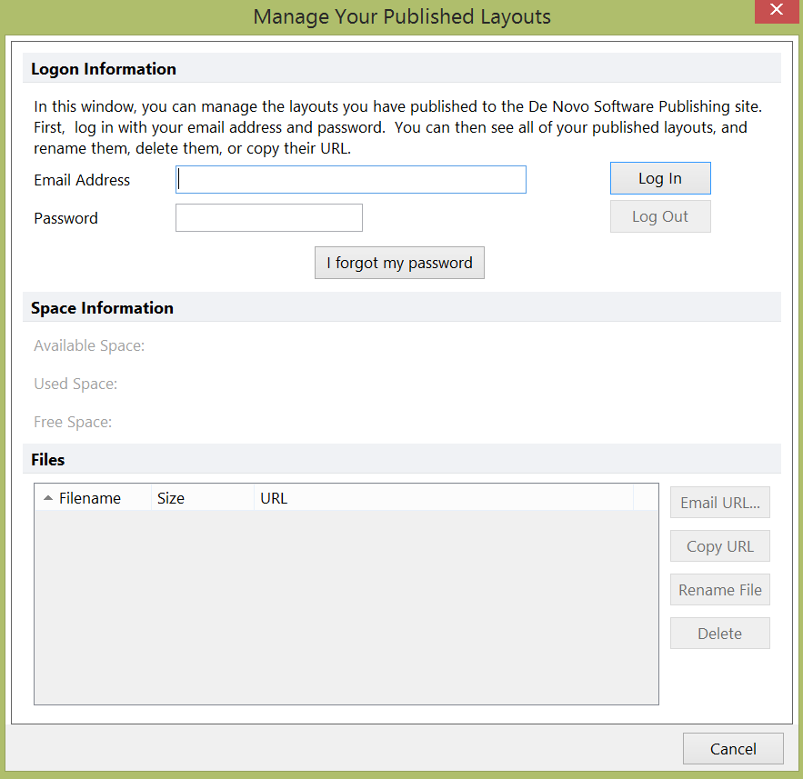Screen dimensions: 803x779
Task: Choose the Rename File button
Action: [719, 590]
